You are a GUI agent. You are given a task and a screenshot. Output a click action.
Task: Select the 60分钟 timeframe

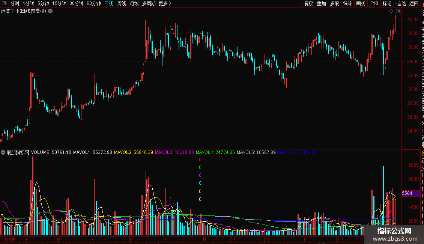93,3
